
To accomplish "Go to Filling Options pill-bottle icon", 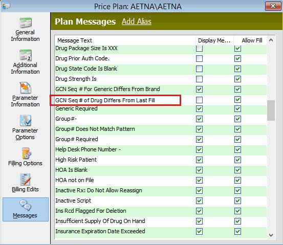I will click(x=26, y=153).
